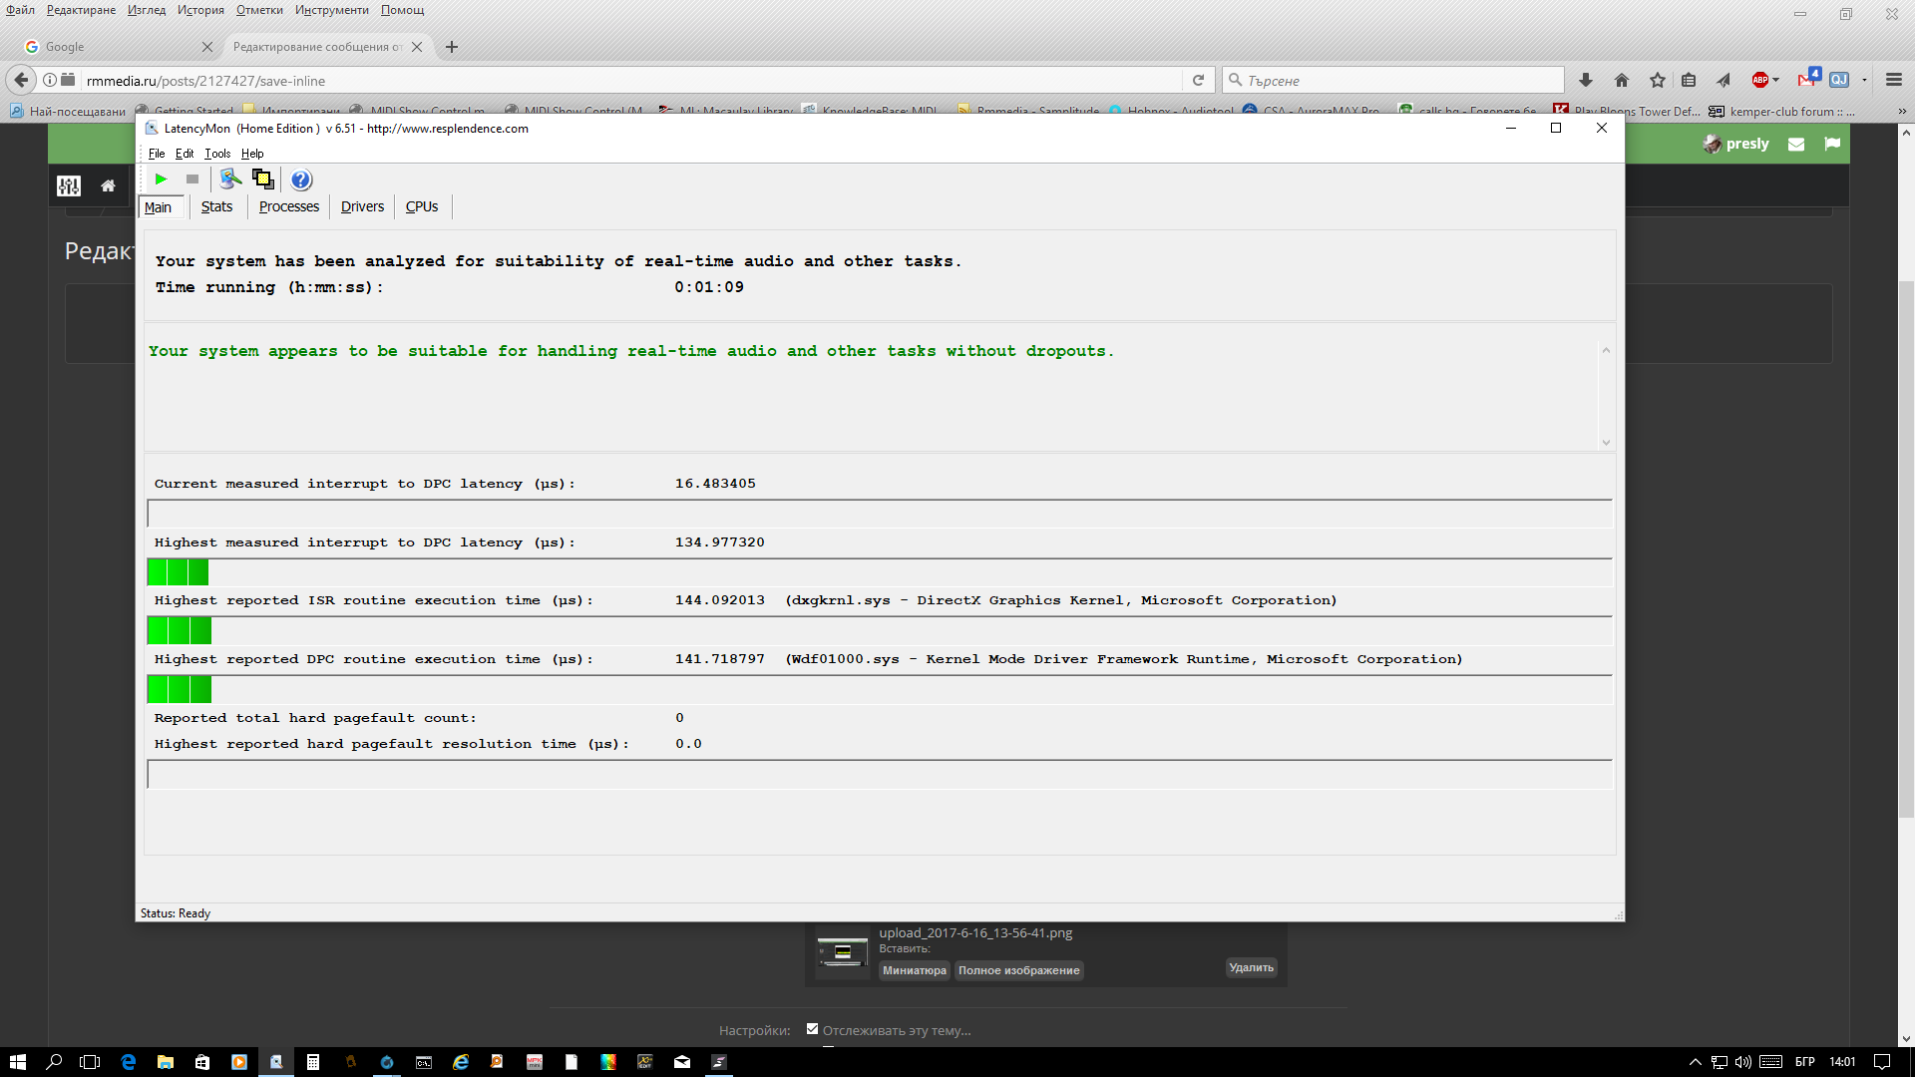The width and height of the screenshot is (1915, 1077).
Task: Open the Tools menu in LatencyMon
Action: [x=216, y=154]
